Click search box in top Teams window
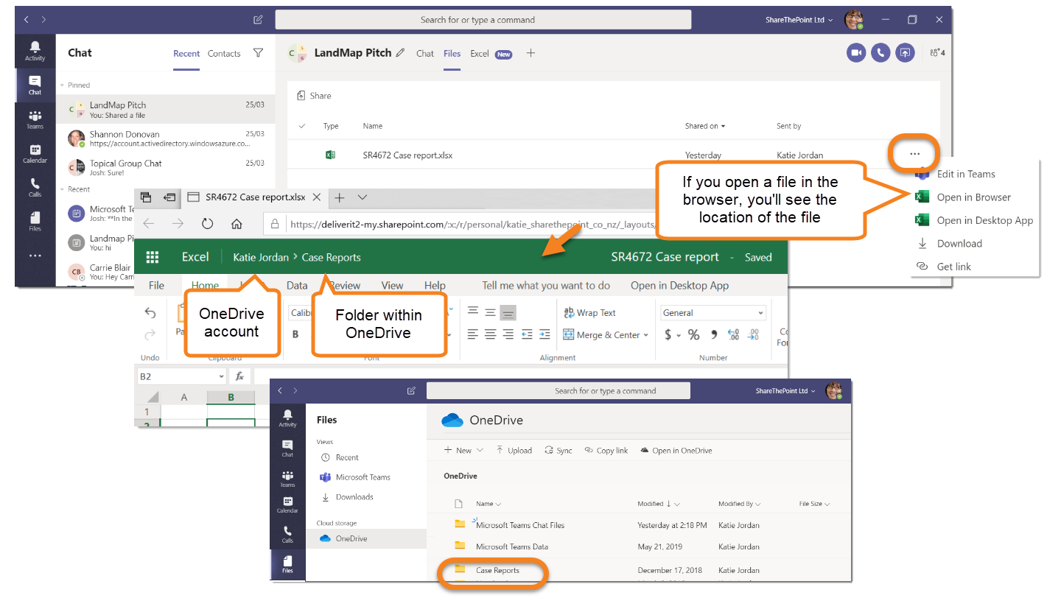The image size is (1061, 598). pos(483,20)
